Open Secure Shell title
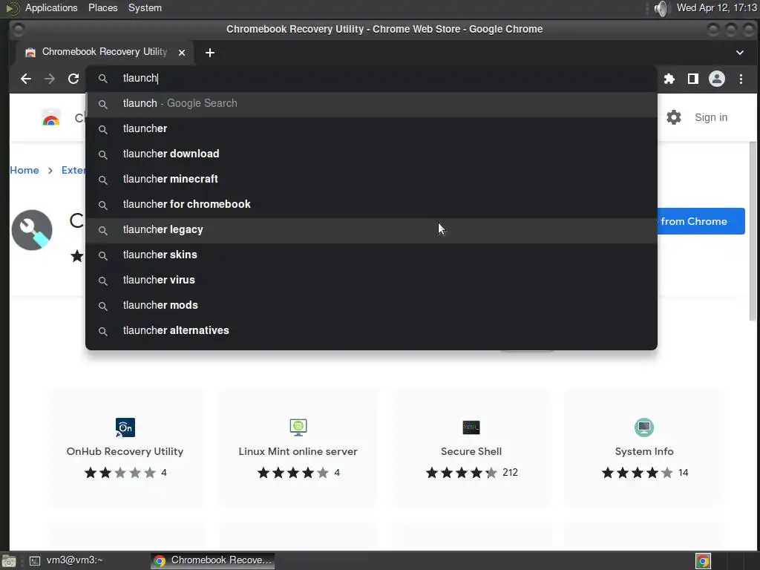 pos(471,451)
